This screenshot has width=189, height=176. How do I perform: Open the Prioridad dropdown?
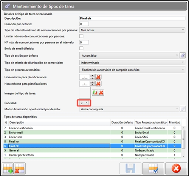tap(84, 103)
